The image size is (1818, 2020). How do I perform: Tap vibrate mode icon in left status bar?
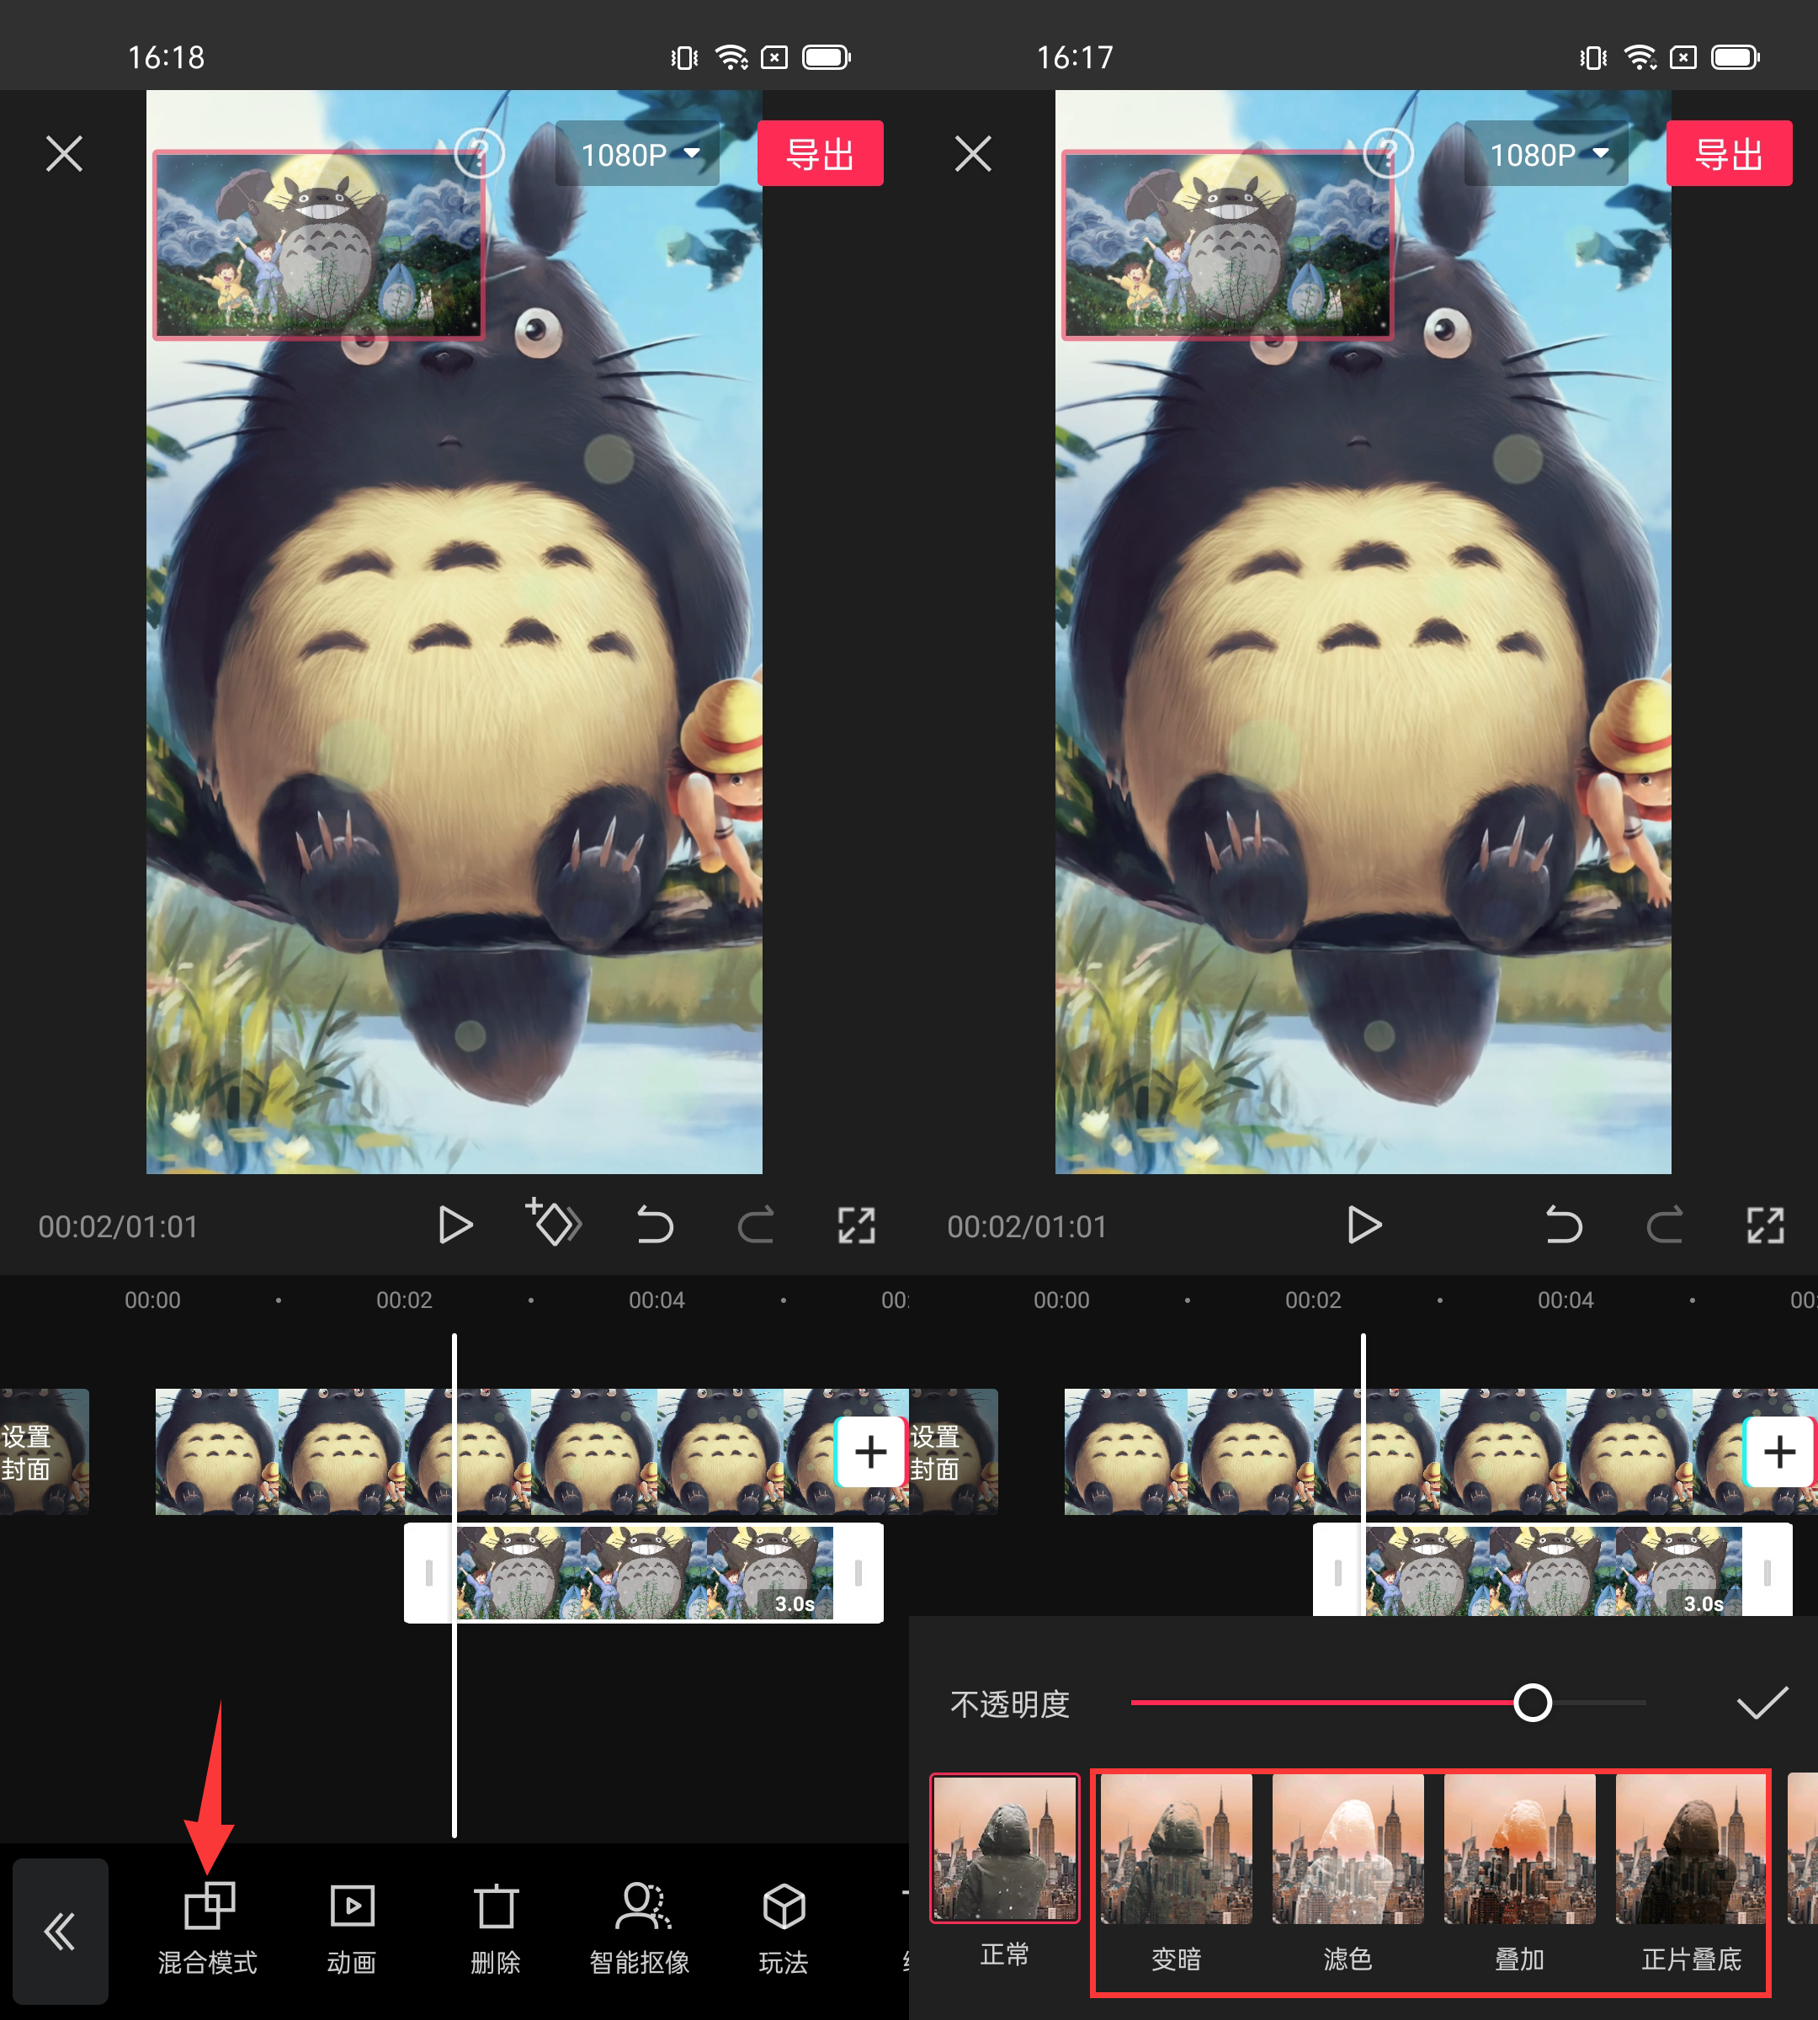coord(684,58)
